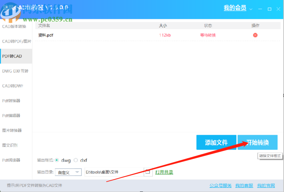Click the 等待转换 status text
This screenshot has width=284, height=192.
(x=208, y=35)
